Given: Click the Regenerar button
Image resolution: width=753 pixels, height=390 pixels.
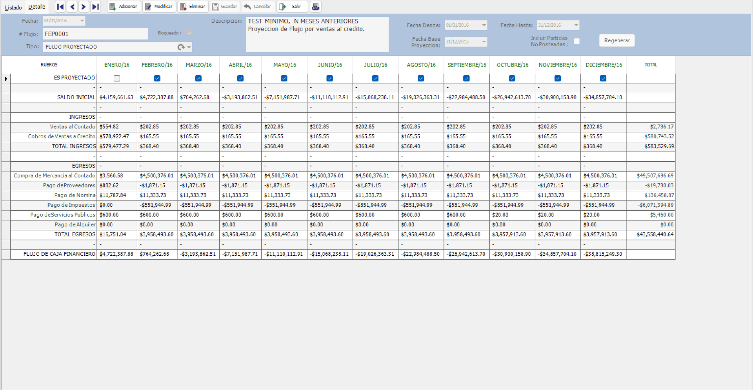Looking at the screenshot, I should click(617, 40).
